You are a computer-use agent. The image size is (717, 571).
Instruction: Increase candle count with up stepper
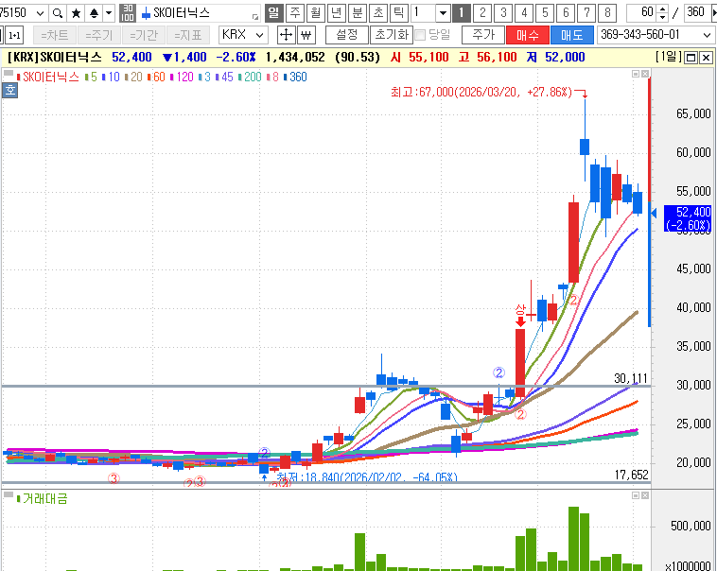pyautogui.click(x=662, y=9)
